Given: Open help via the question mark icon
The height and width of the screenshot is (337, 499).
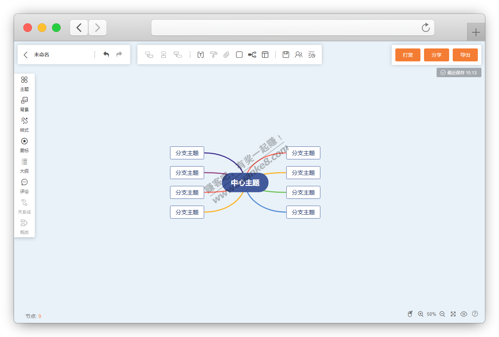Looking at the screenshot, I should [475, 314].
